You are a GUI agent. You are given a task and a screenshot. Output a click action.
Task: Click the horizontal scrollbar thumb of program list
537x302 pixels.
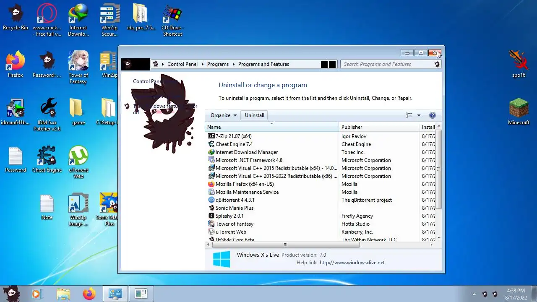(x=285, y=245)
